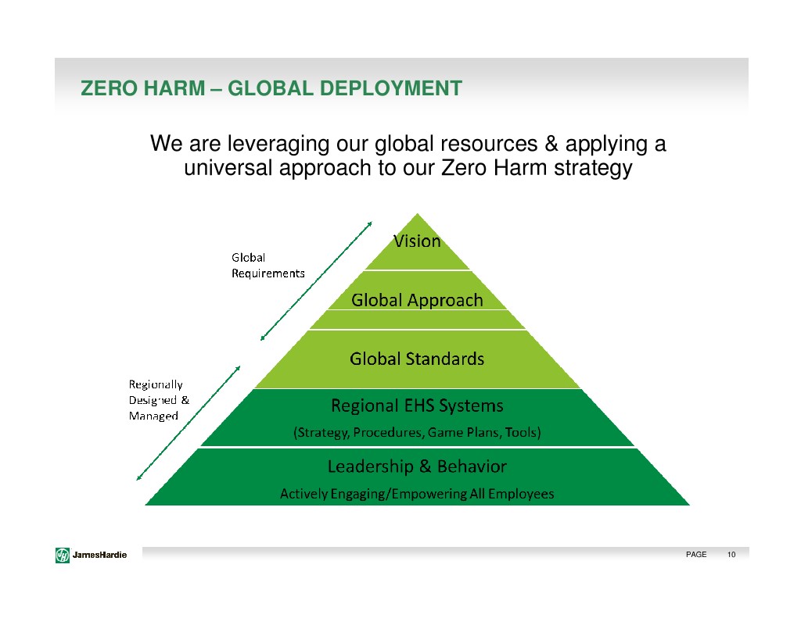The width and height of the screenshot is (801, 618).
Task: Click the Global Requirements label
Action: click(267, 266)
